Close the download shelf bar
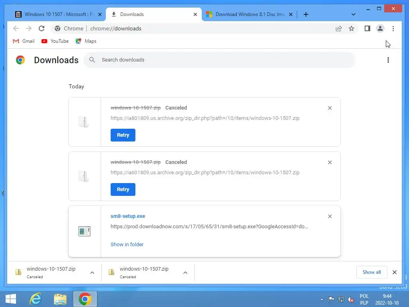The width and height of the screenshot is (409, 307). pos(394,272)
